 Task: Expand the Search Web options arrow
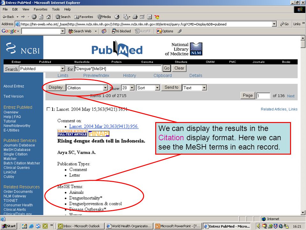[x=96, y=31]
